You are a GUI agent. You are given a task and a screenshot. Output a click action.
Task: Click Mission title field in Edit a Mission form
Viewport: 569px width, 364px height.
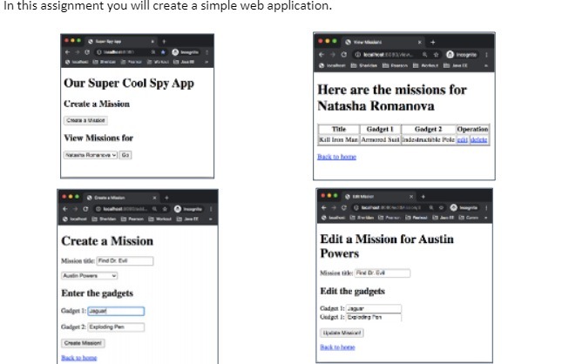383,273
